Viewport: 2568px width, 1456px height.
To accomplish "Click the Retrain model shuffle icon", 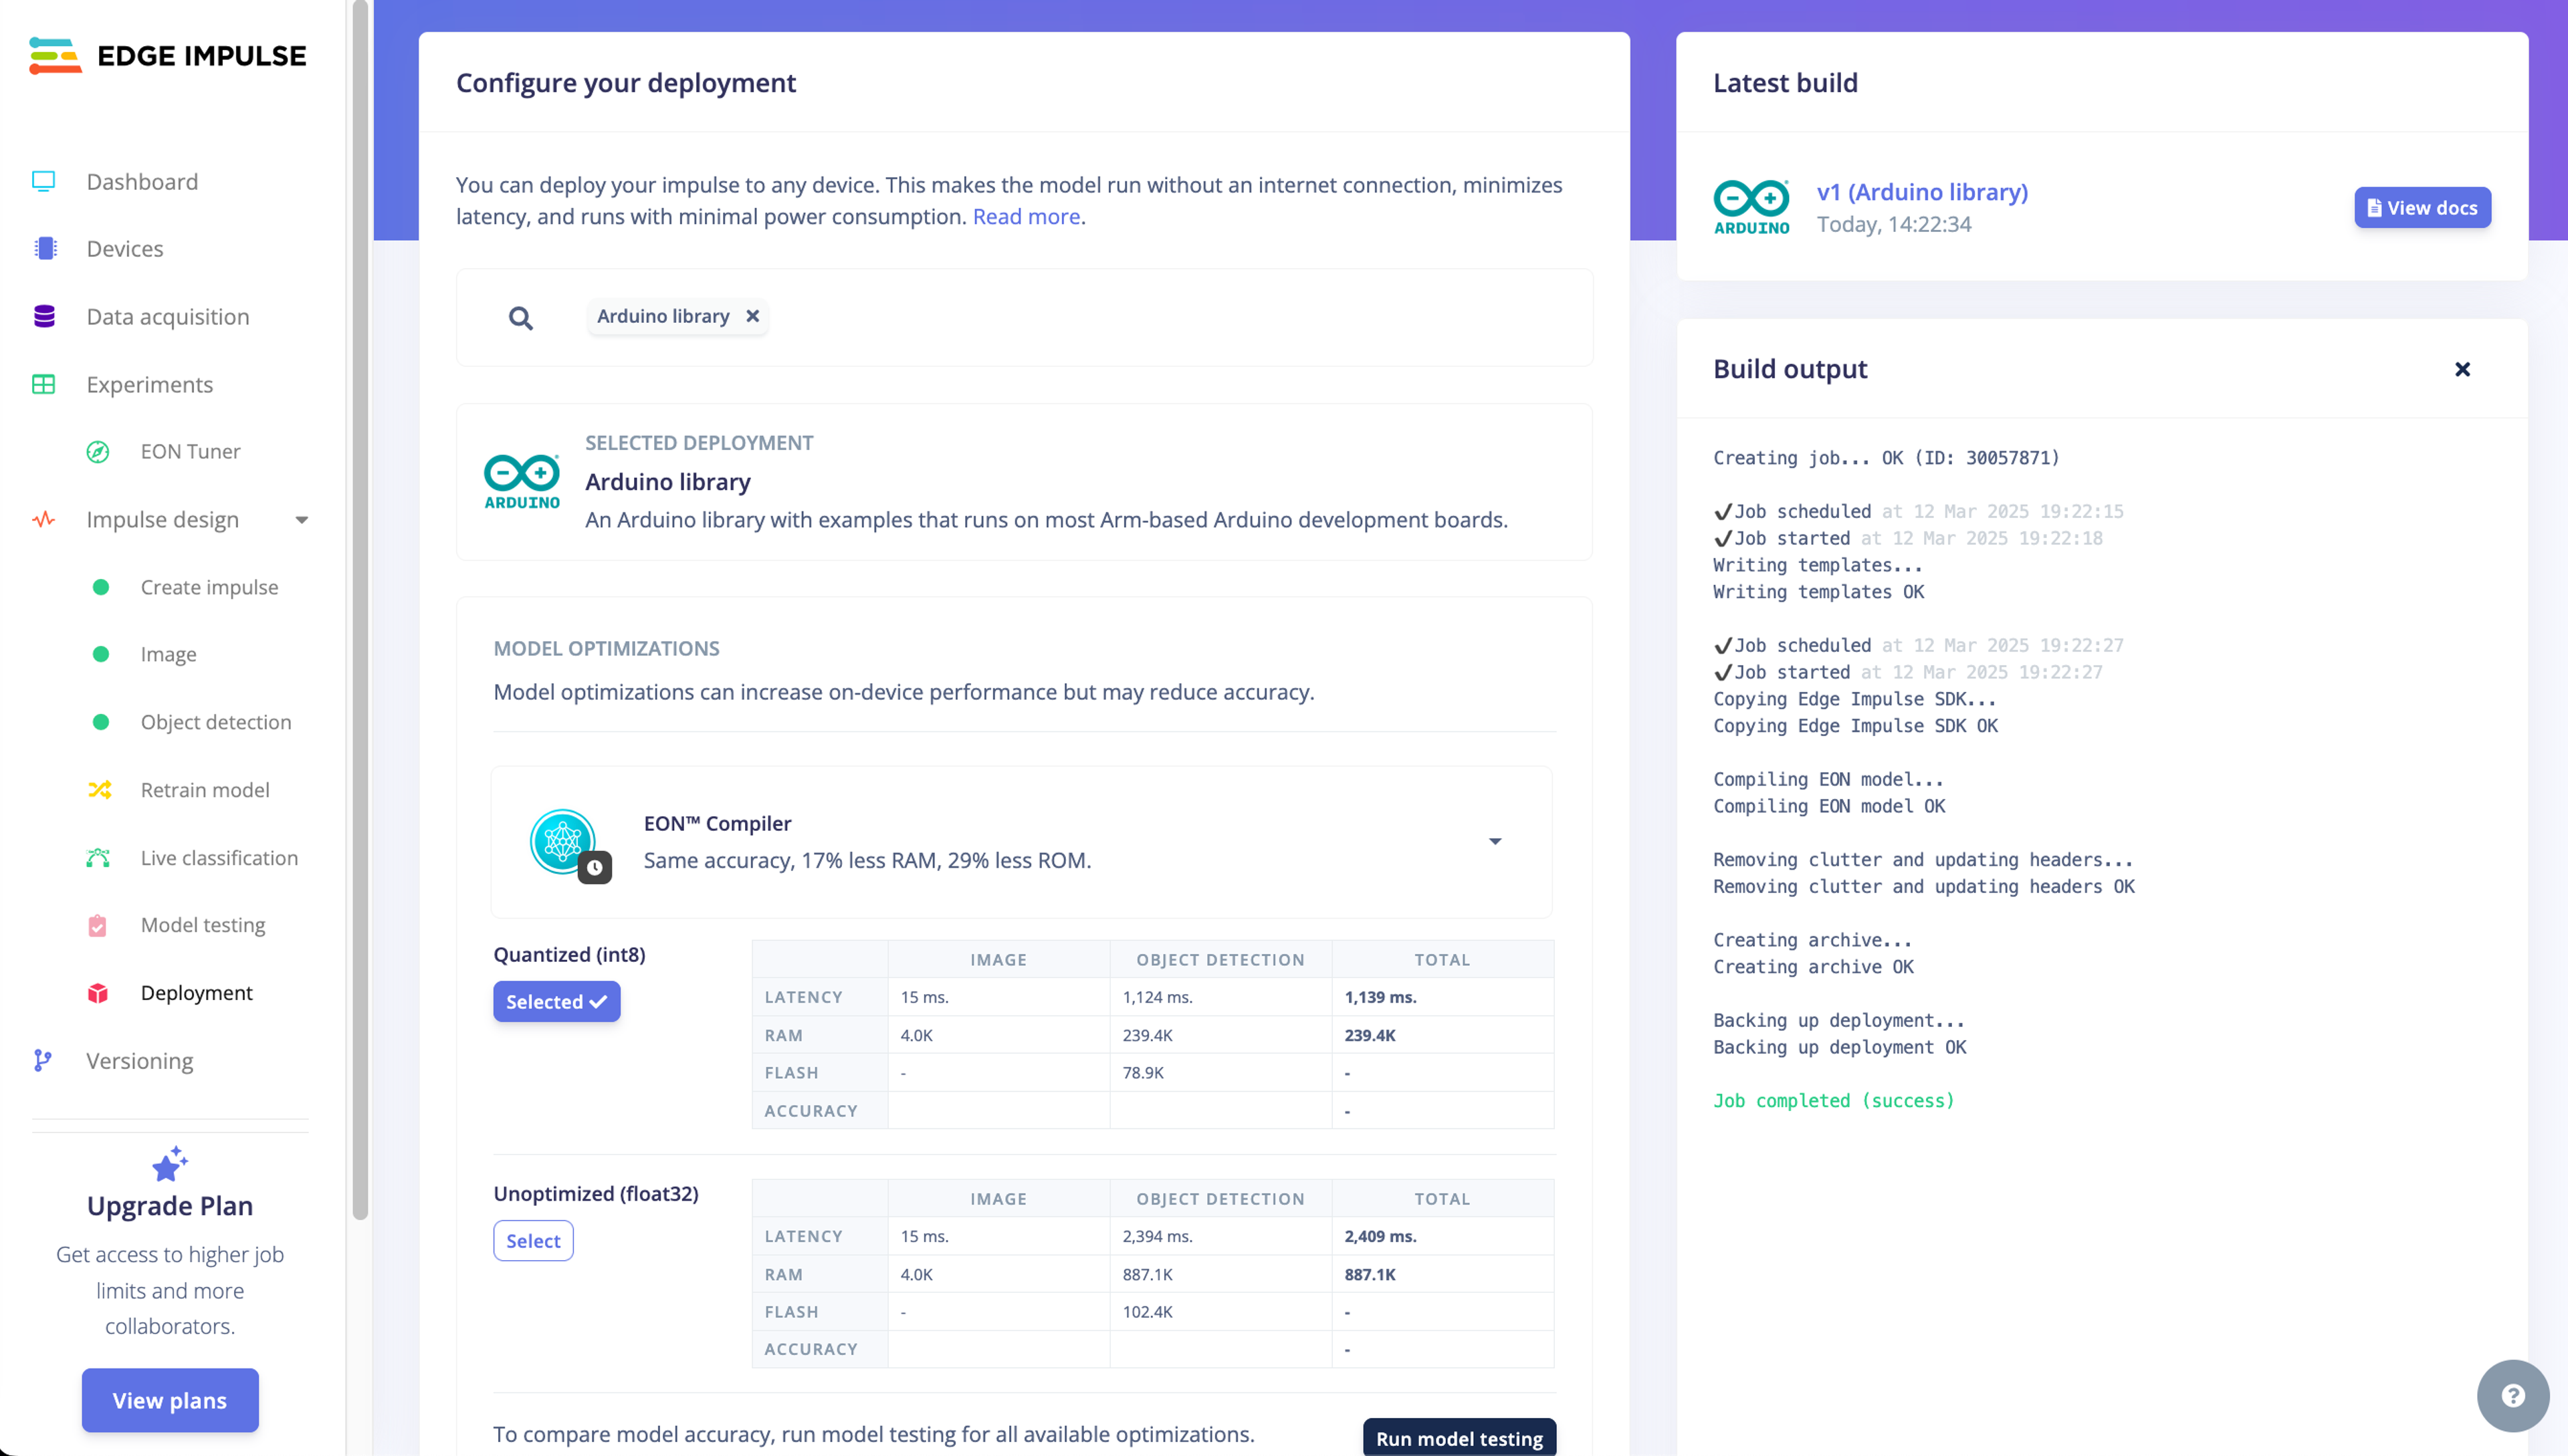I will click(x=99, y=790).
